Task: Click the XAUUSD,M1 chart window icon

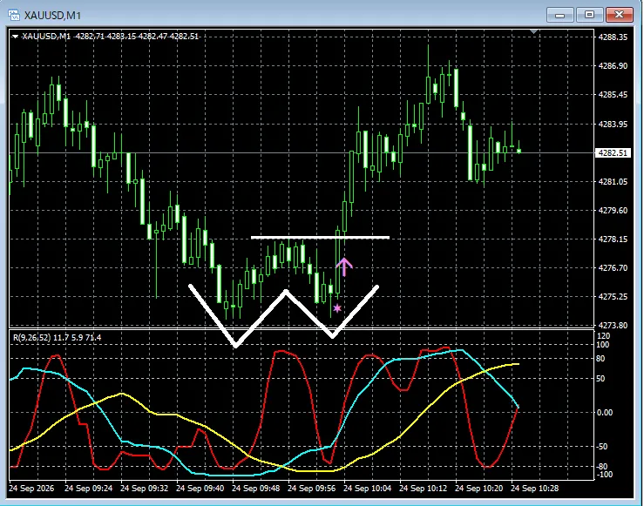Action: pyautogui.click(x=14, y=15)
